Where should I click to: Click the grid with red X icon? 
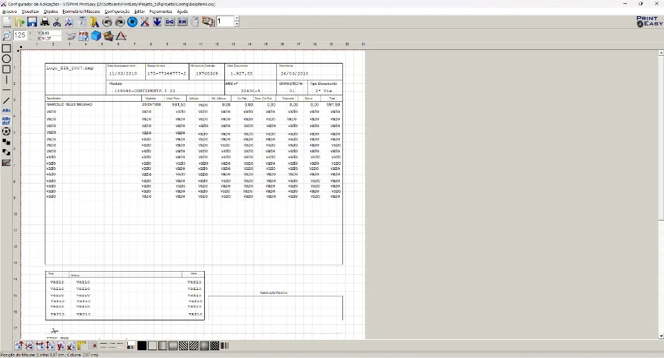92,346
